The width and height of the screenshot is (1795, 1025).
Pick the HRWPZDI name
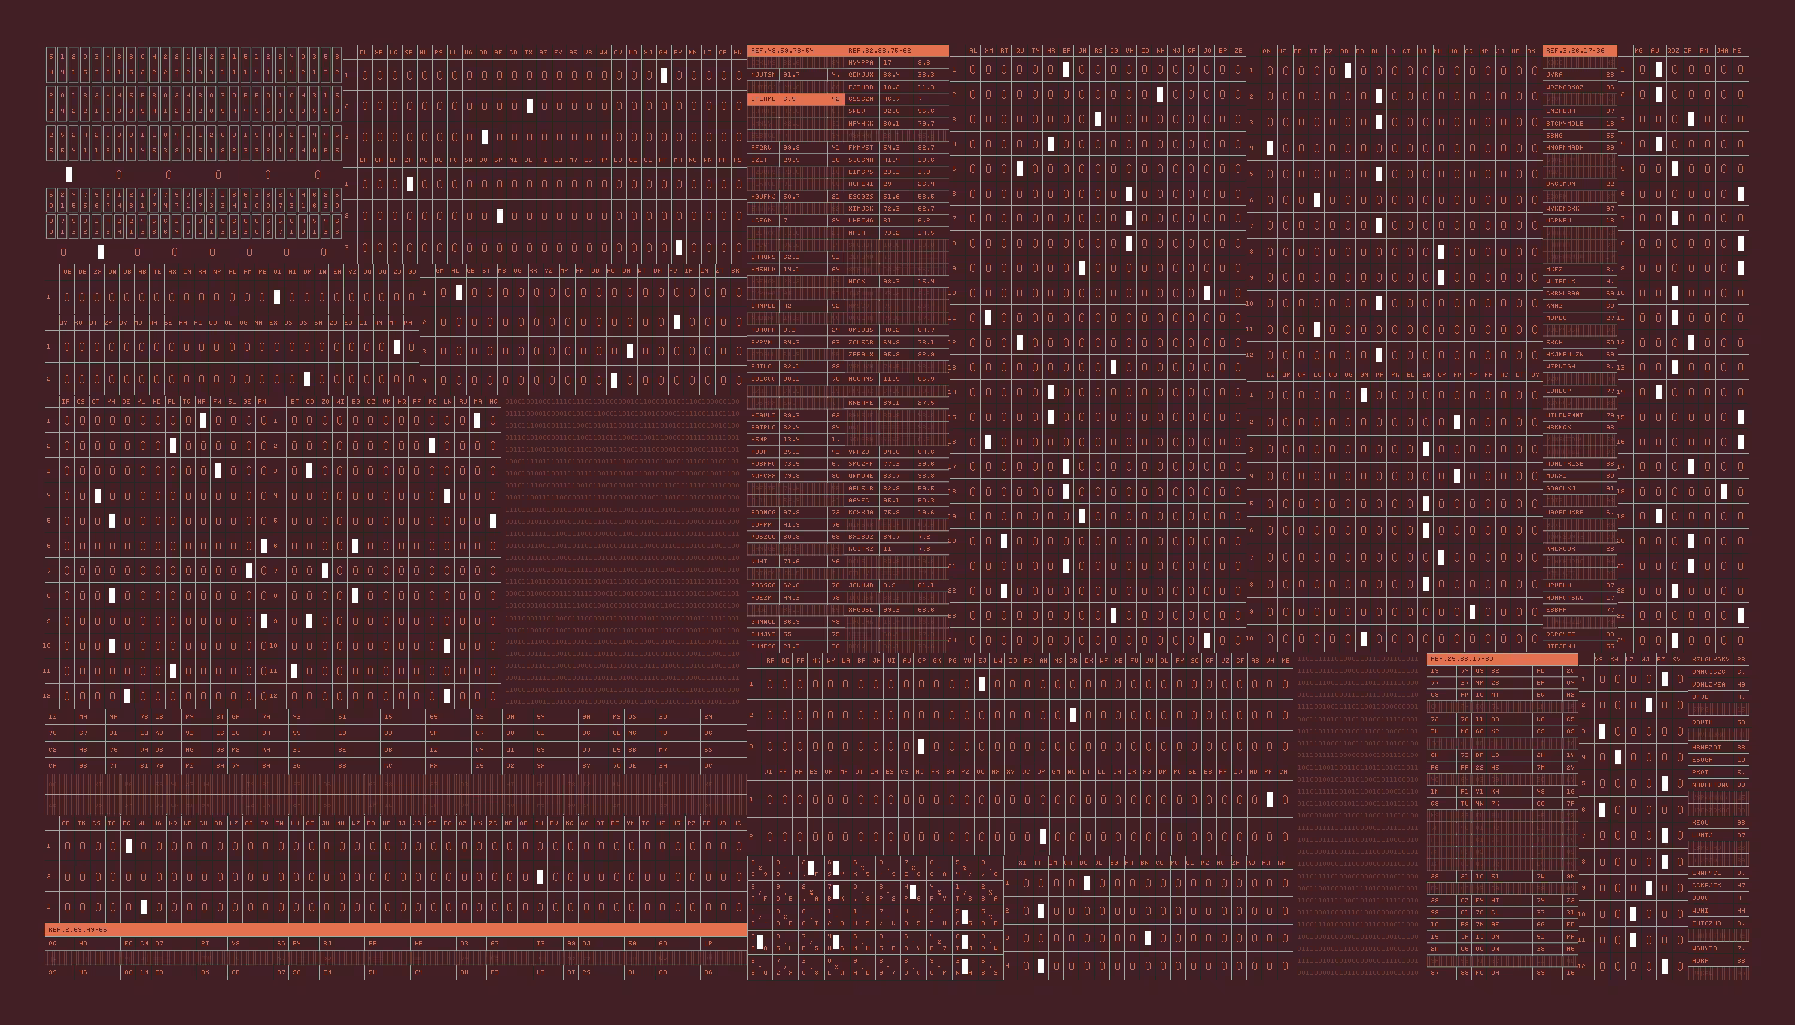(x=1706, y=748)
